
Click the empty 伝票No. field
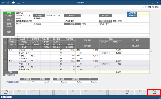pos(90,16)
